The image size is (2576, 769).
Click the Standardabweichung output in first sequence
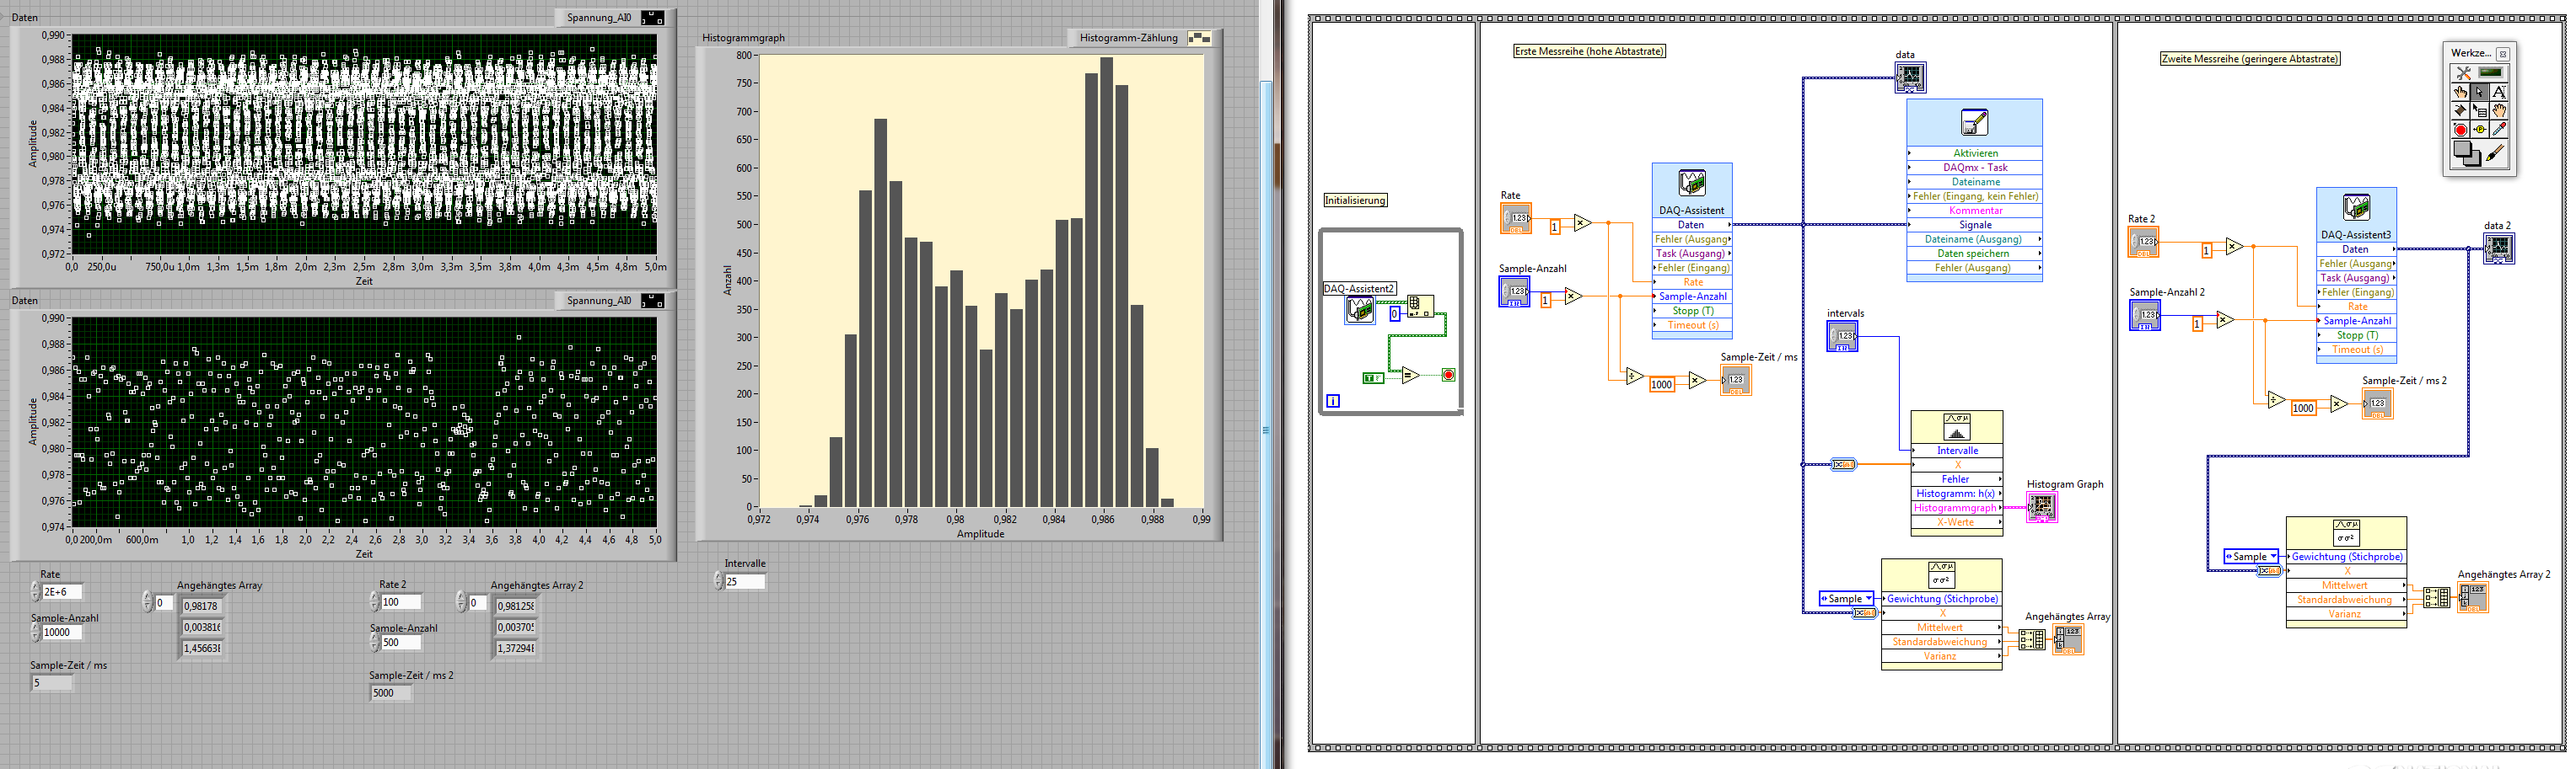point(1941,642)
